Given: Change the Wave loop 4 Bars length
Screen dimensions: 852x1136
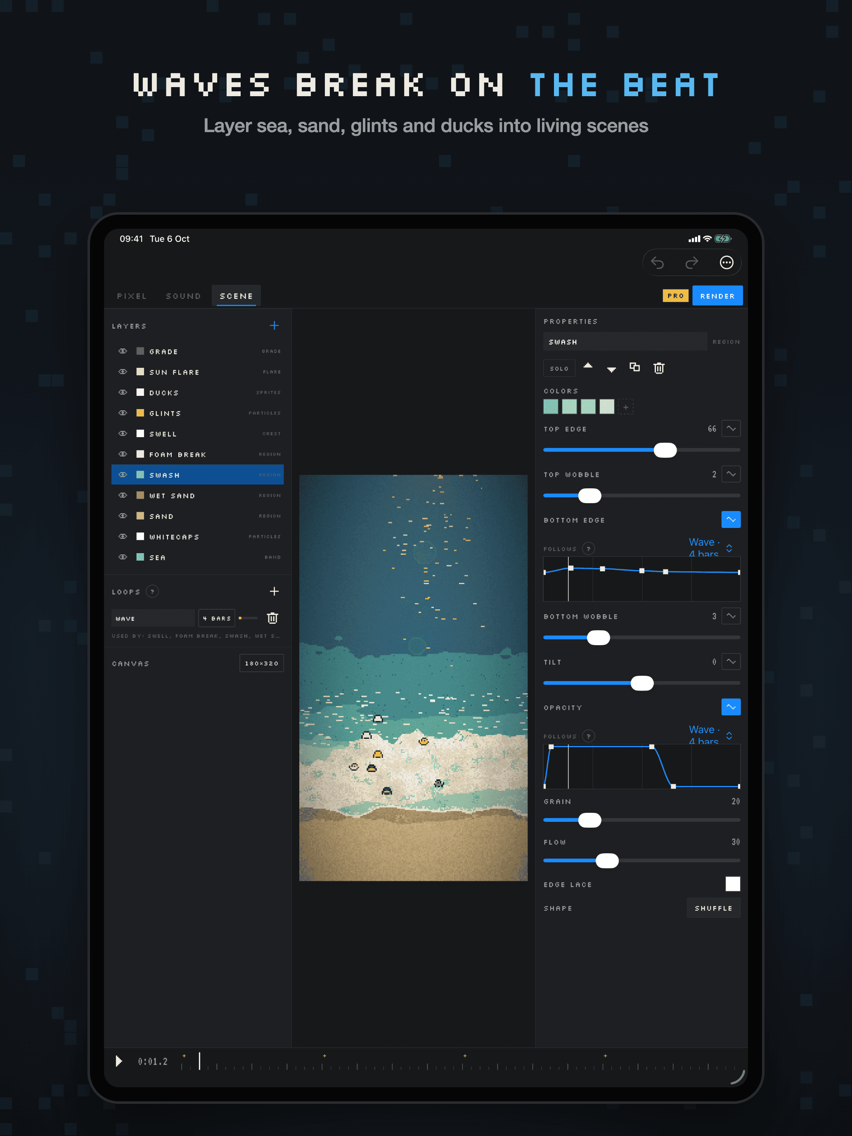Looking at the screenshot, I should pos(217,618).
